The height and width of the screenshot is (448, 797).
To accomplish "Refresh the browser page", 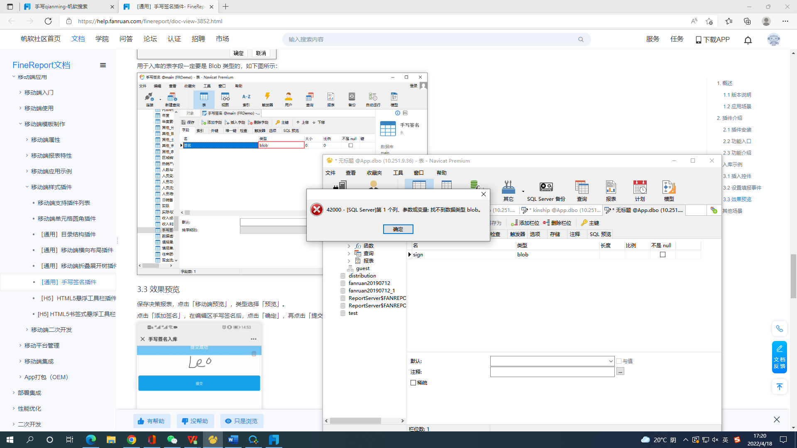I will [x=48, y=21].
